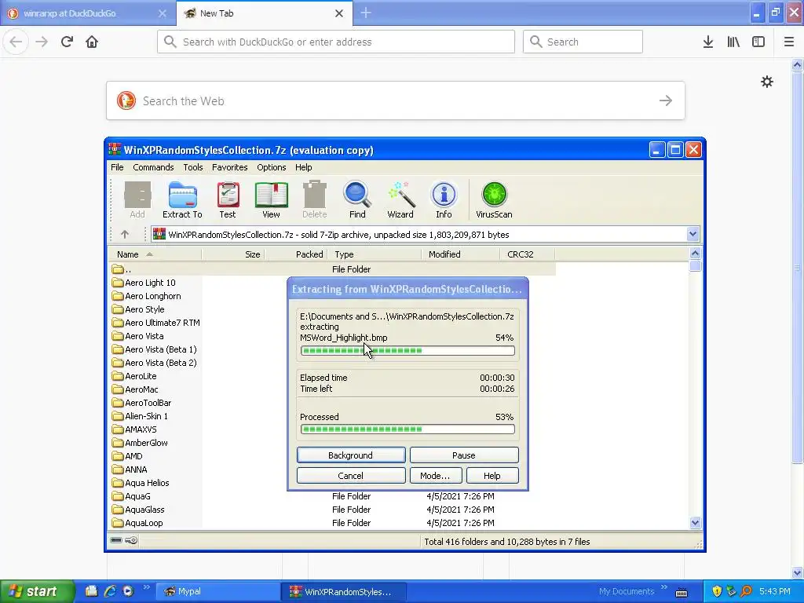Click Help in extraction dialog
804x603 pixels.
click(492, 475)
